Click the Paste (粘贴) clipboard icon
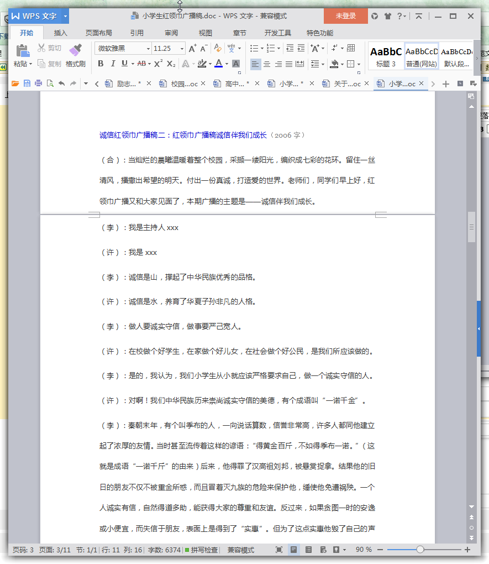The image size is (489, 564). point(23,50)
